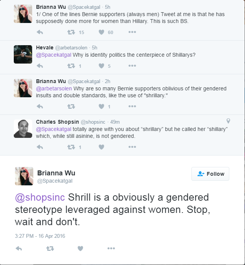Retweet Hevale's identity politics tweet
Image resolution: width=245 pixels, height=265 pixels.
pyautogui.click(x=71, y=66)
